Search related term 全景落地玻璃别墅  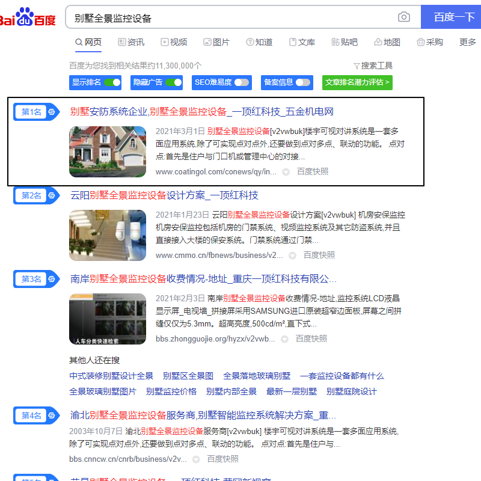coord(257,376)
